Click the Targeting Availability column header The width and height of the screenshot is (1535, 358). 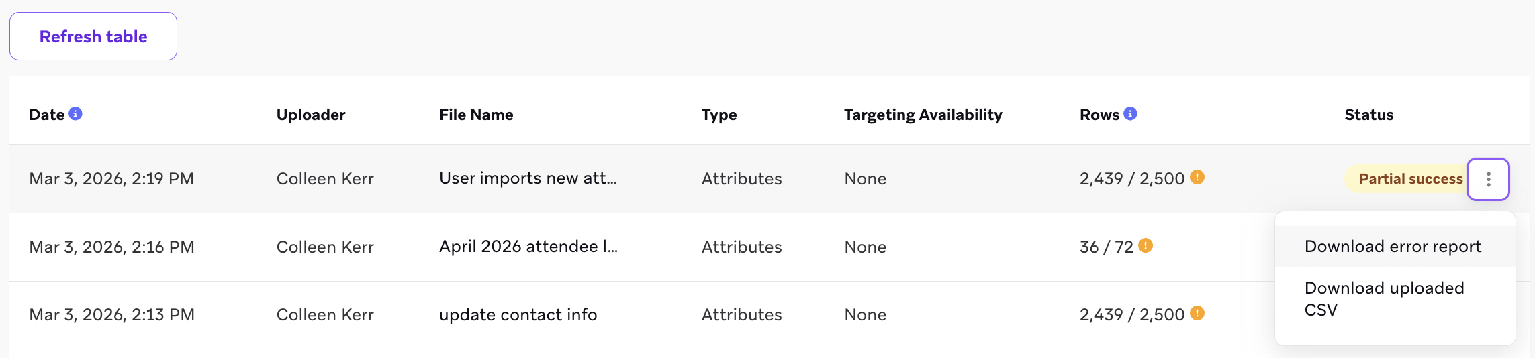(x=923, y=115)
